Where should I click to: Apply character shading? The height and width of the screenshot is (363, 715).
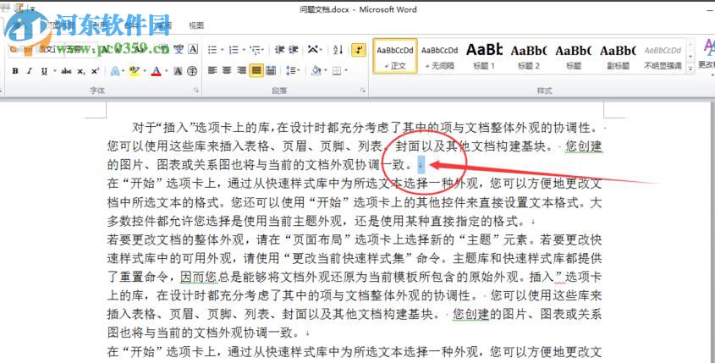(178, 71)
